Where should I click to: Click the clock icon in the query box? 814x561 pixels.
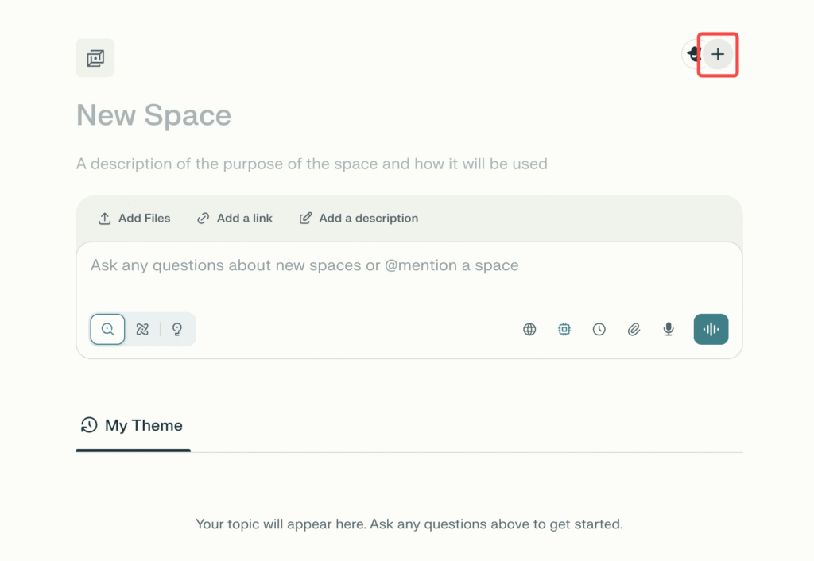[599, 329]
